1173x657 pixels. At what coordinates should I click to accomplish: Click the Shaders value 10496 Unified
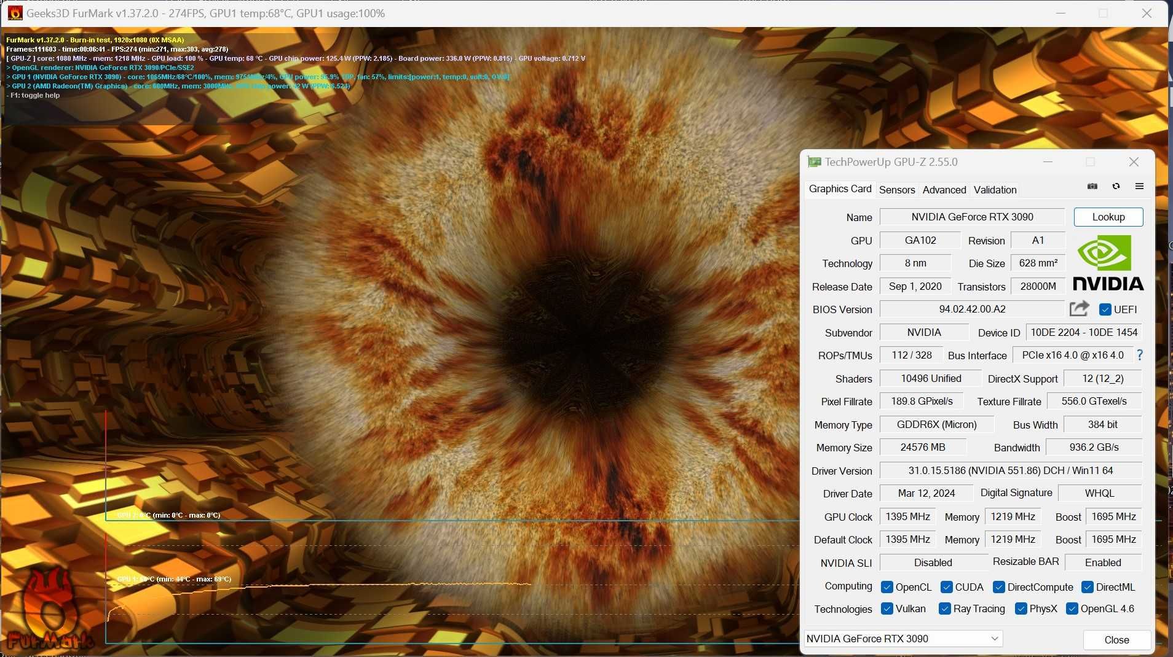[931, 378]
